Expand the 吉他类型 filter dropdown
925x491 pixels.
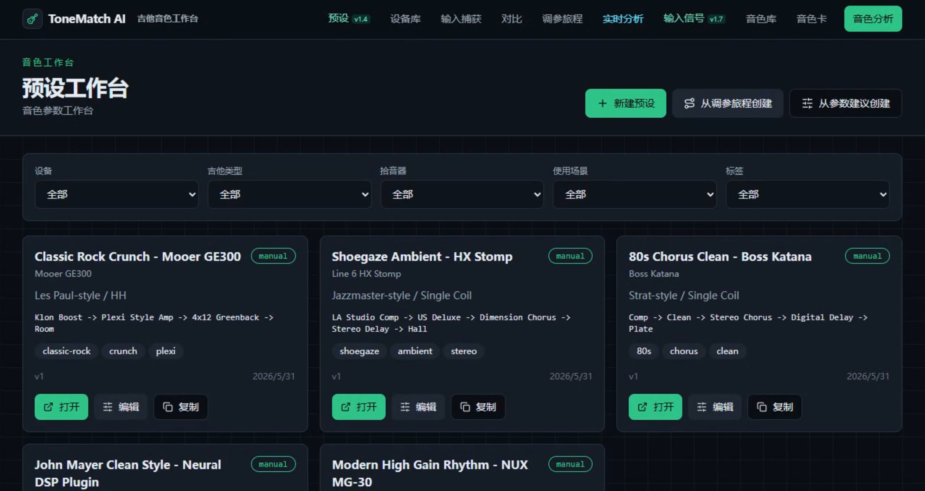289,195
